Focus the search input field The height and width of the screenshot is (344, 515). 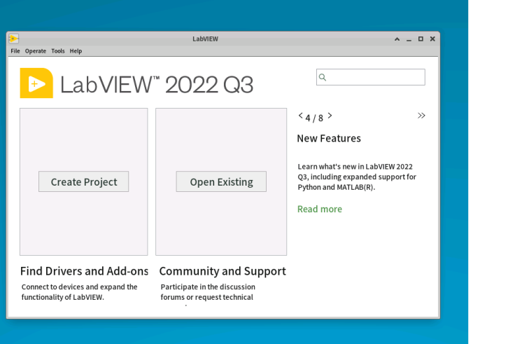tap(371, 77)
